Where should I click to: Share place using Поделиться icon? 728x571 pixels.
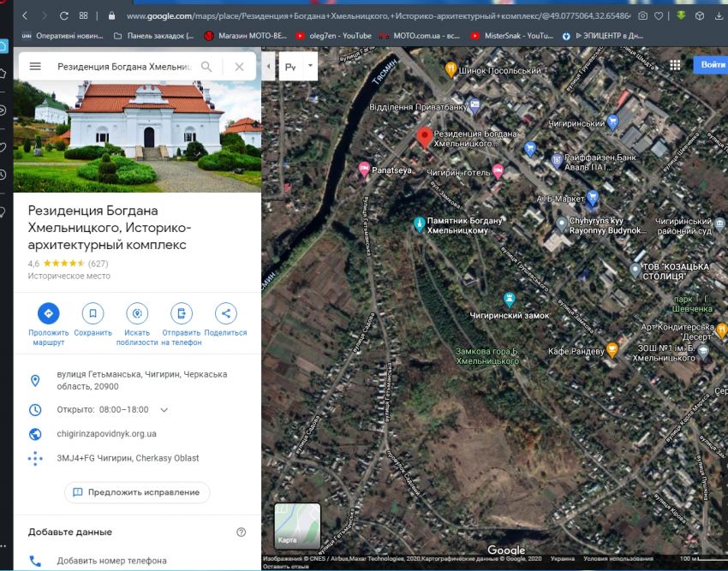point(225,313)
